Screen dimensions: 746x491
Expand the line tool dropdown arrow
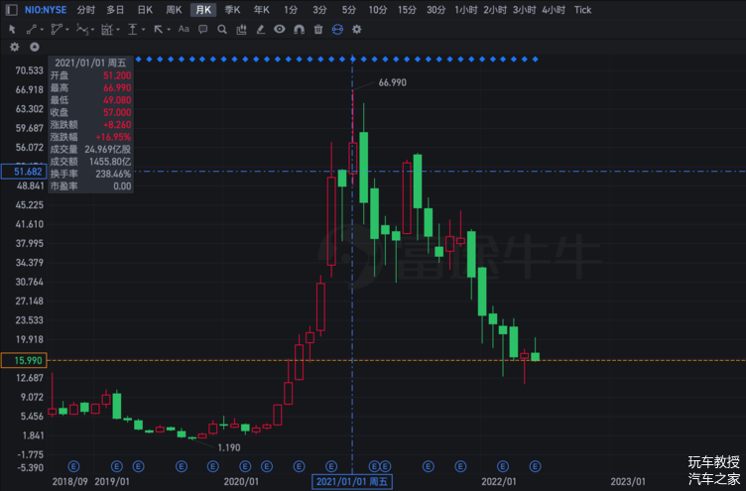click(42, 30)
